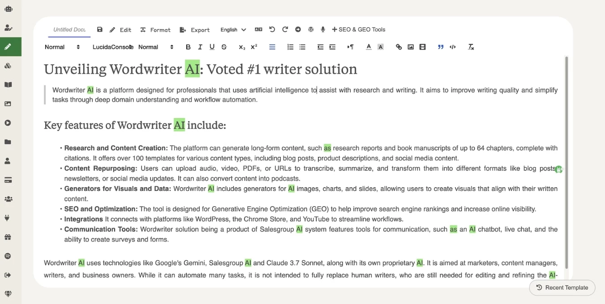Screen dimensions: 605x304
Task: Open the book icon in sidebar
Action: click(x=8, y=84)
